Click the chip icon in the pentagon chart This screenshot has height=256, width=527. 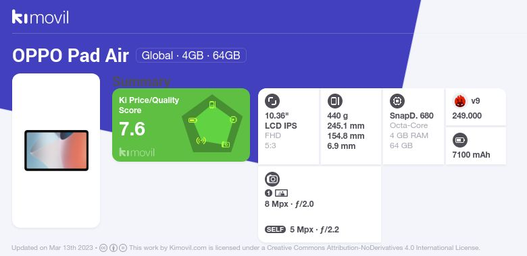[233, 119]
